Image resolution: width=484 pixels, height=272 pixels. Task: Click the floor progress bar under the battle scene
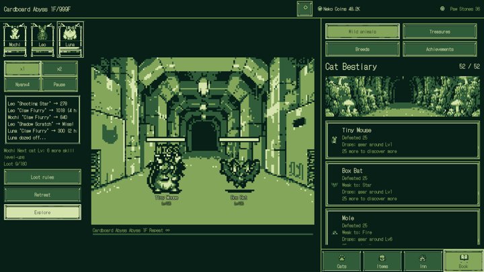[x=203, y=234]
